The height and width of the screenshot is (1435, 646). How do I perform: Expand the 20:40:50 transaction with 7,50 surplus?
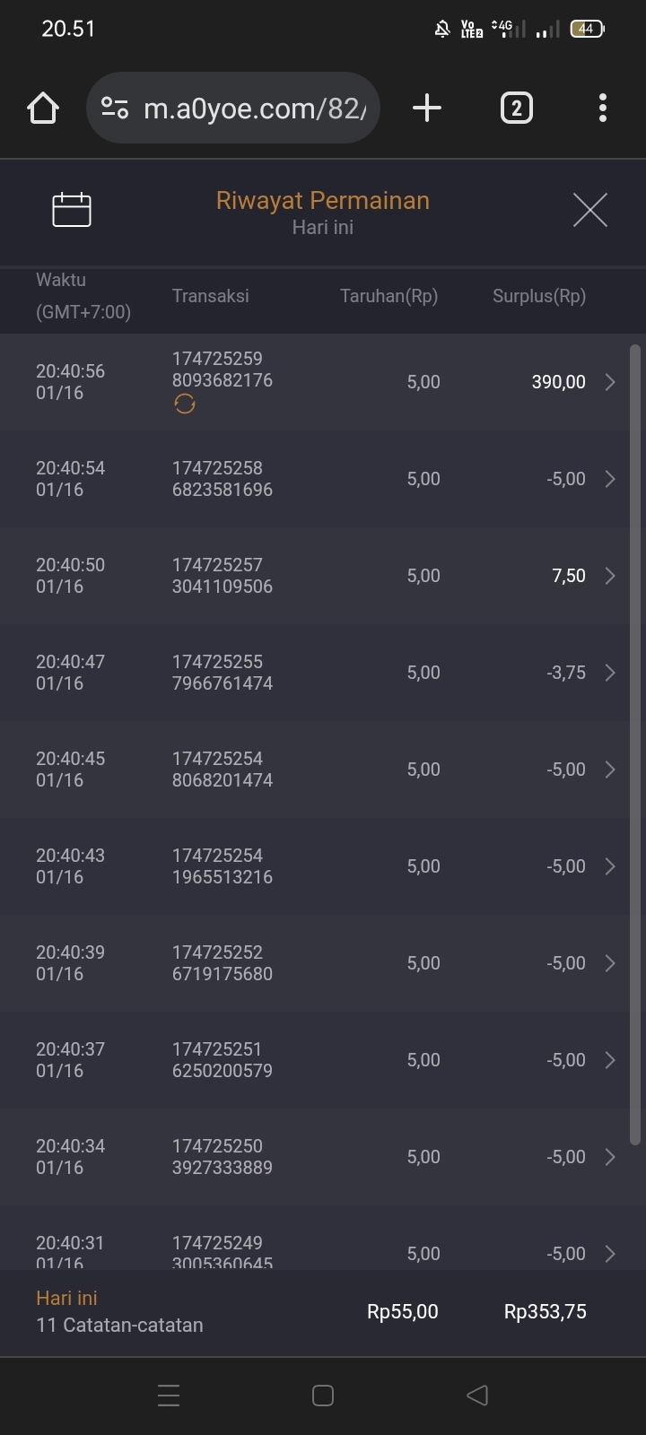[x=610, y=576]
